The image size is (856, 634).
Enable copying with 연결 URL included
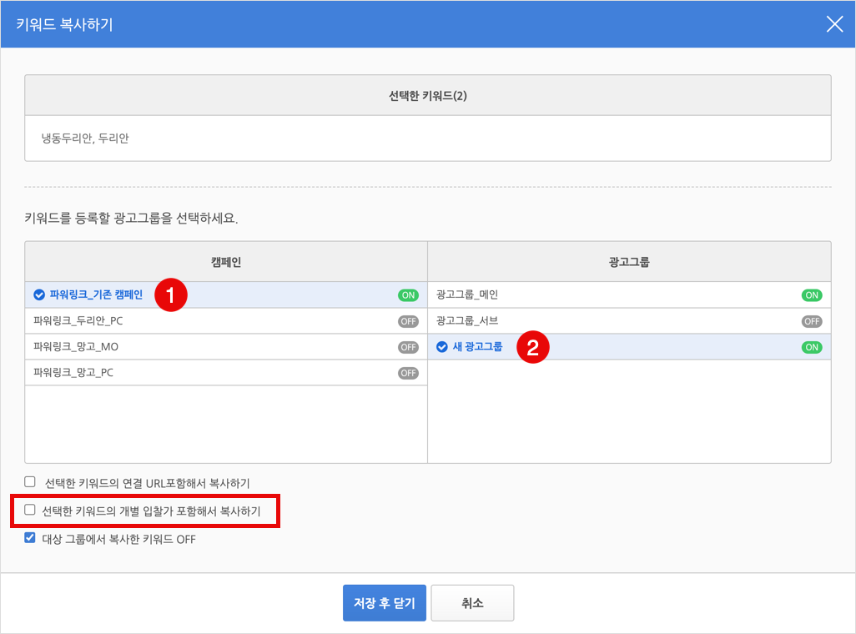30,481
